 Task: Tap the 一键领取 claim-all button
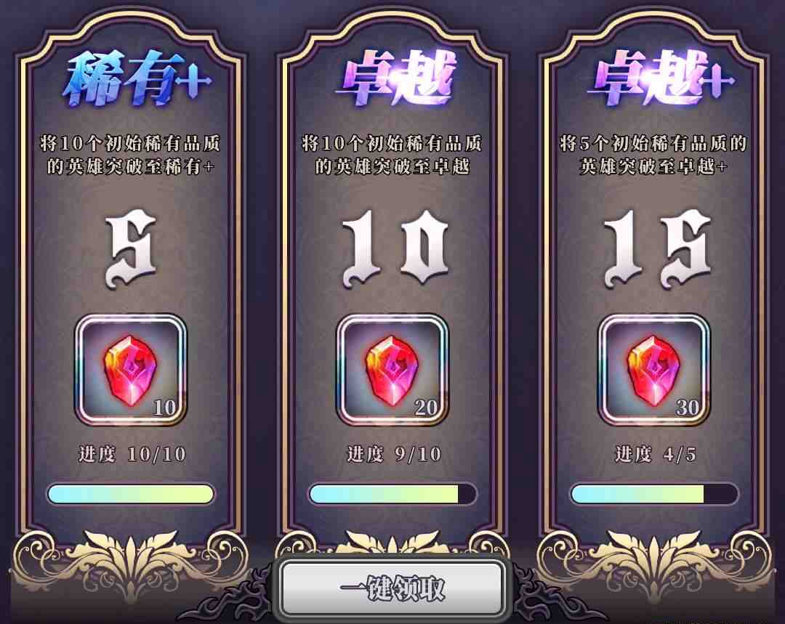[x=392, y=588]
